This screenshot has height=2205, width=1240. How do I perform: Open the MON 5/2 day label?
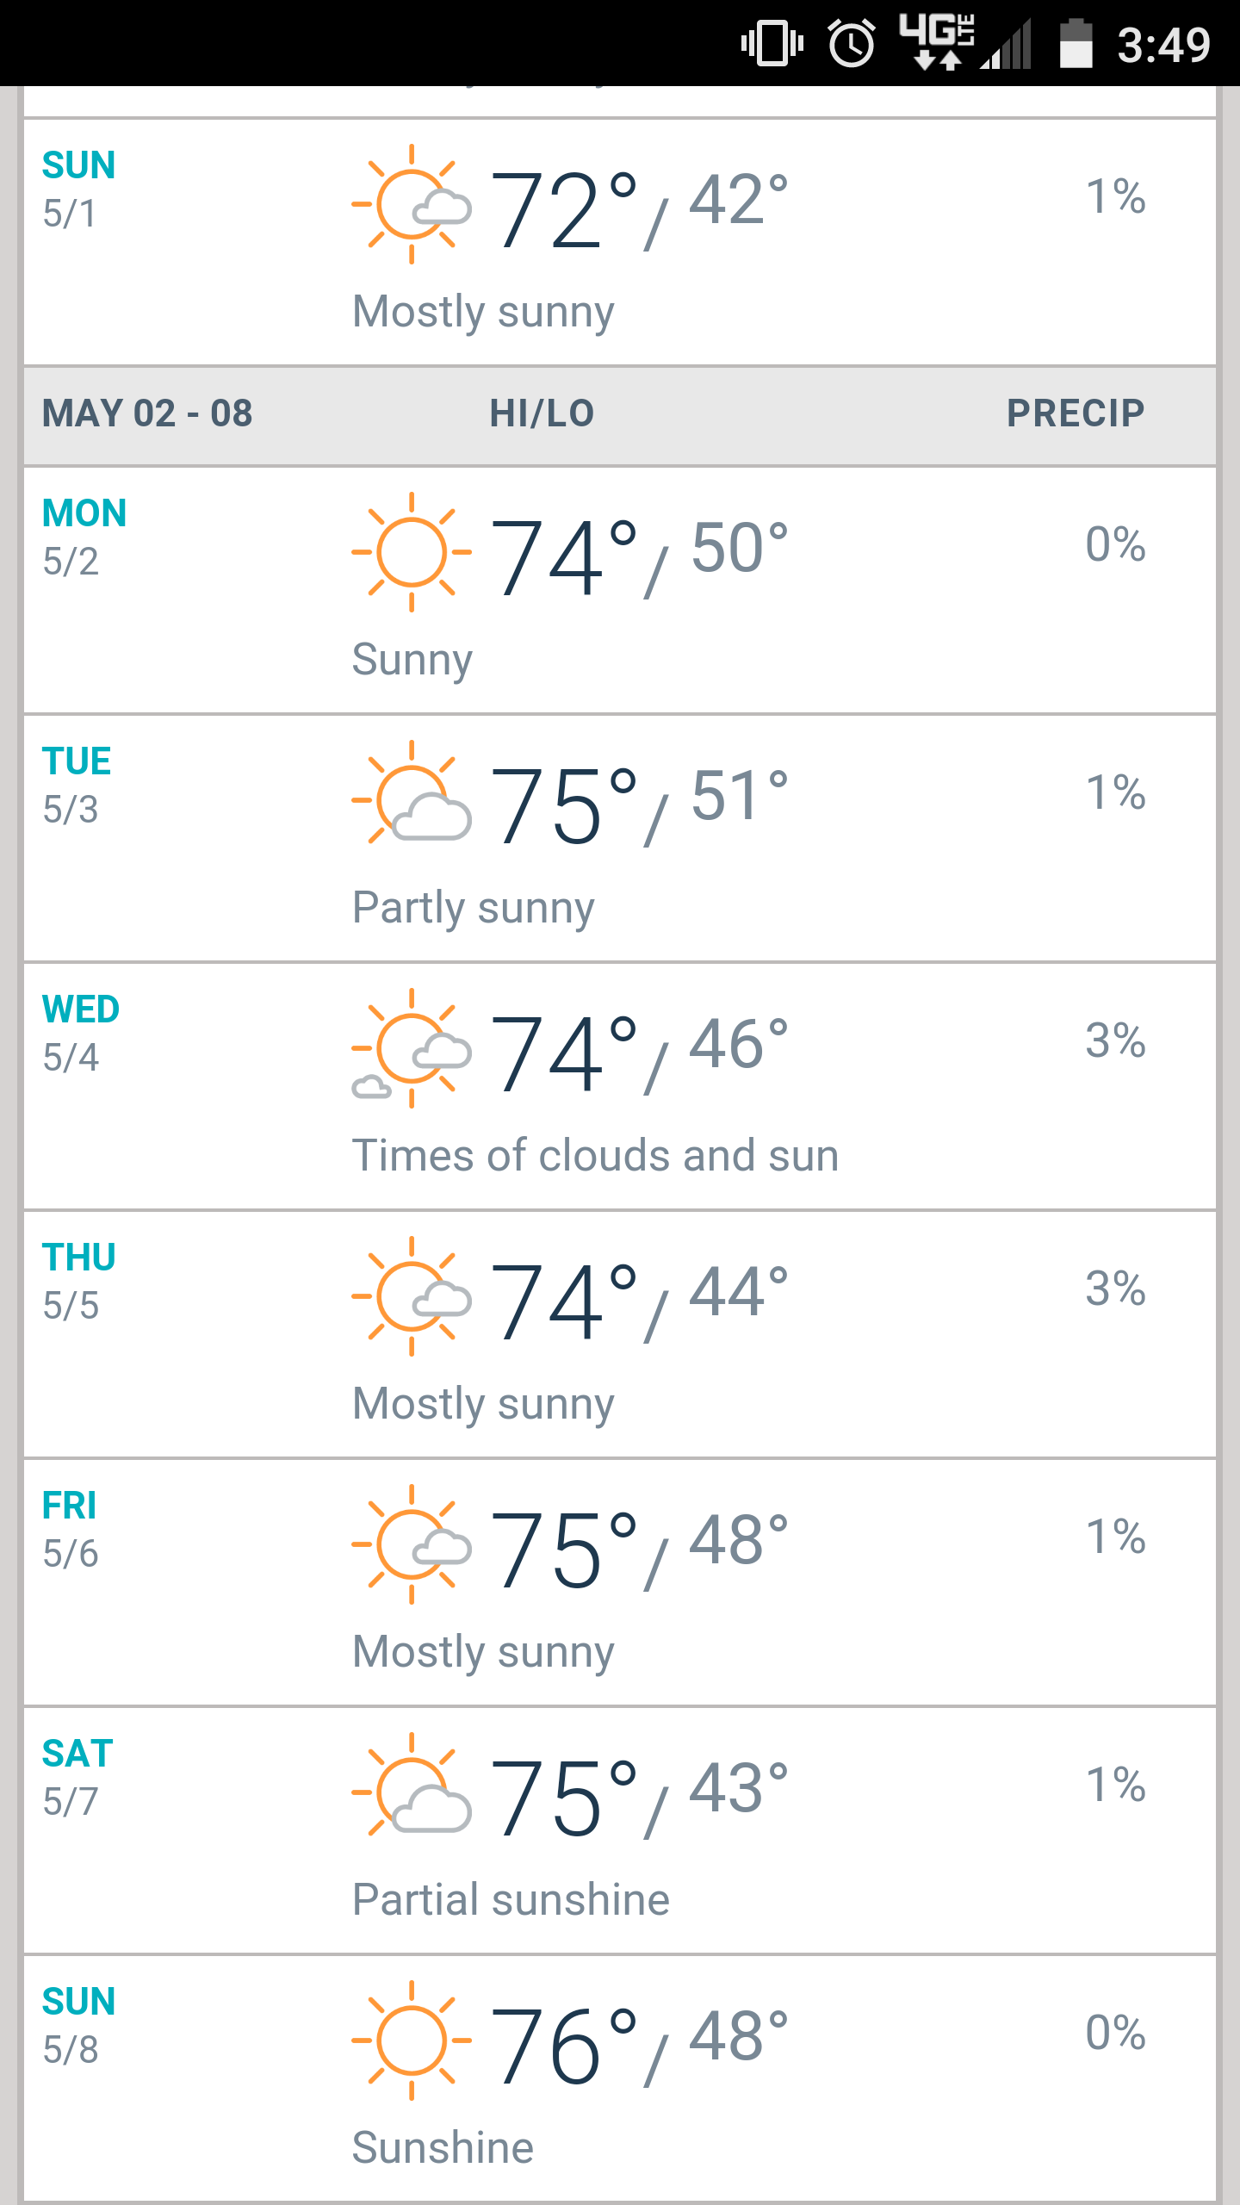pos(84,536)
